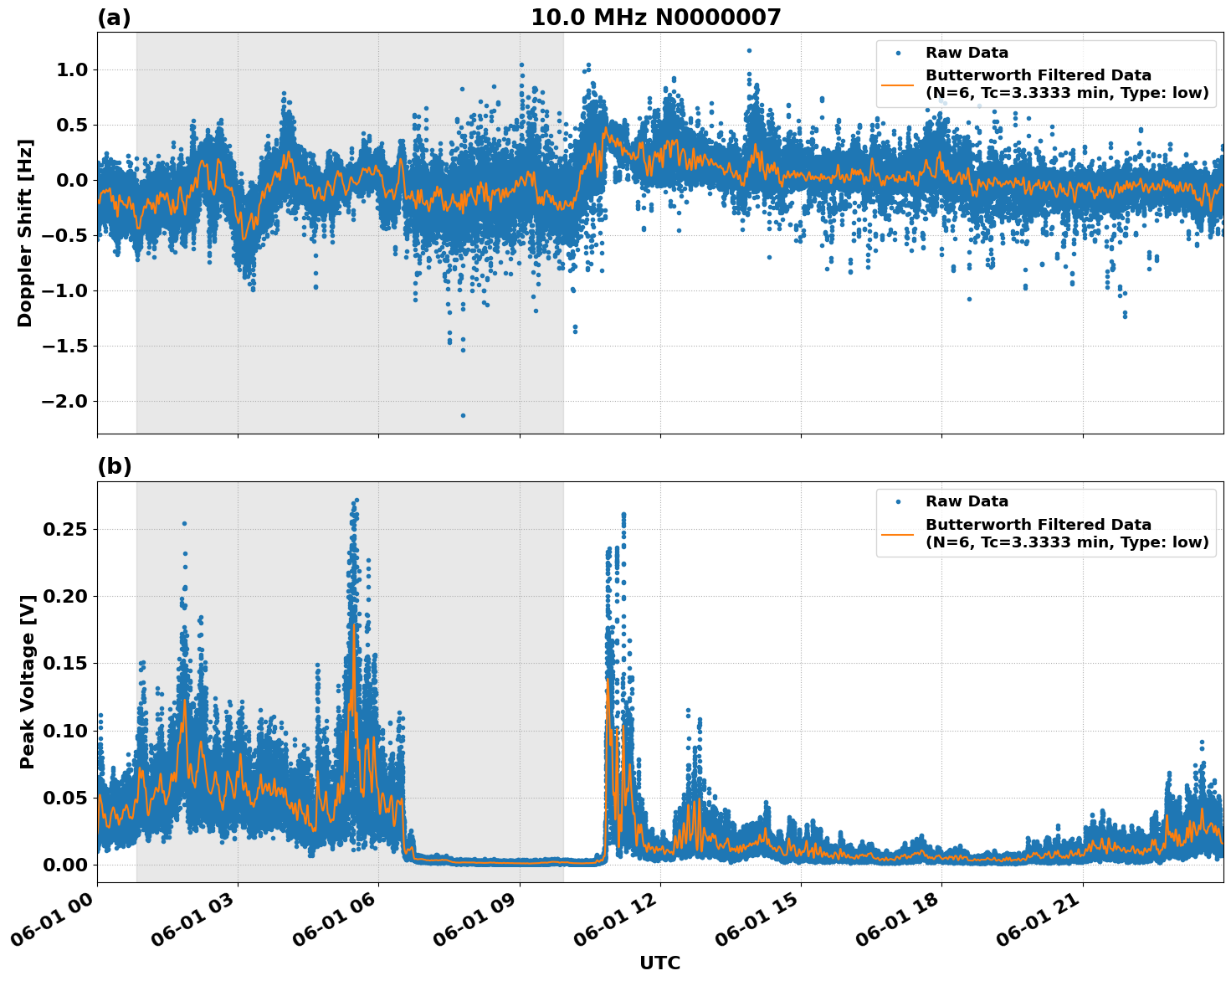Click the '(a)' panel label

point(114,18)
